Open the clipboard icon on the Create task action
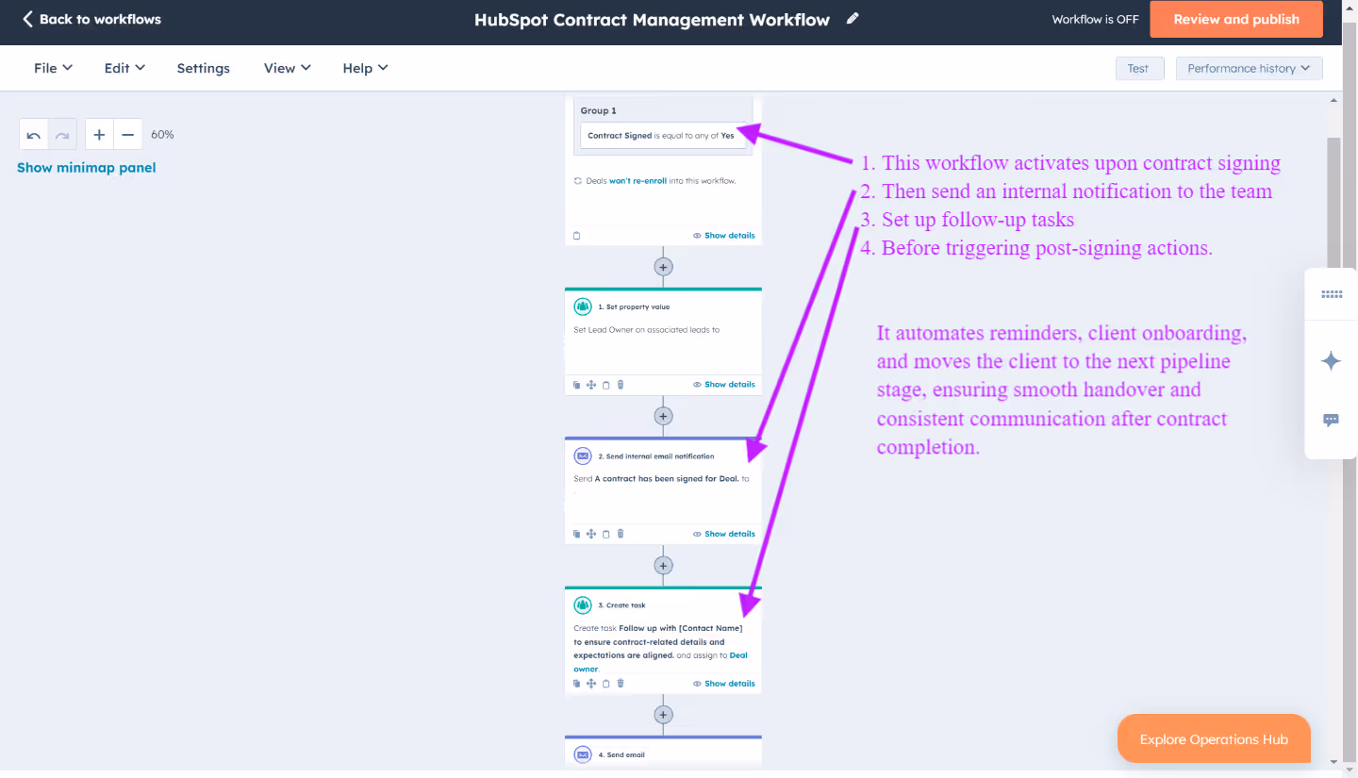Image resolution: width=1358 pixels, height=778 pixels. point(605,683)
